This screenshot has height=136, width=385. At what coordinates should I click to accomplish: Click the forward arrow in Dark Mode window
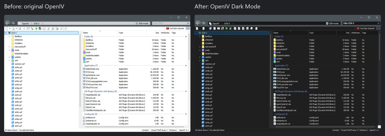203,23
